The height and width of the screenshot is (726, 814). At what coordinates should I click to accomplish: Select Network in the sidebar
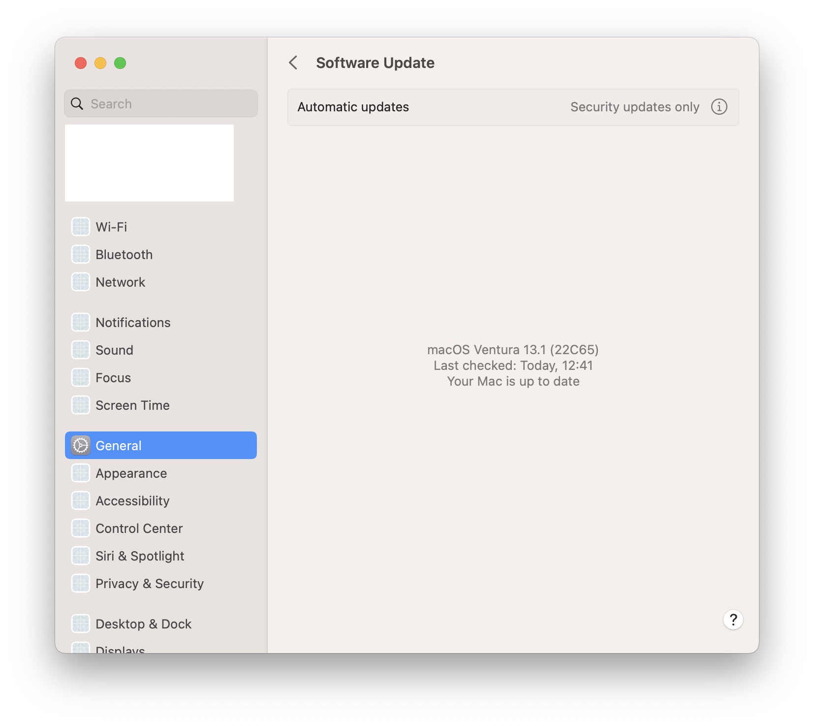(161, 282)
